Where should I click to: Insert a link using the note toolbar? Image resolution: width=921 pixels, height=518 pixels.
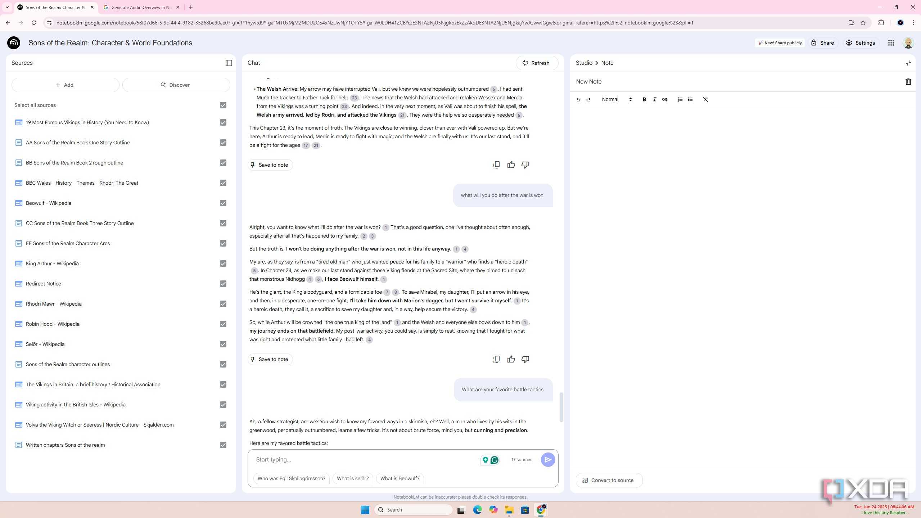coord(664,100)
